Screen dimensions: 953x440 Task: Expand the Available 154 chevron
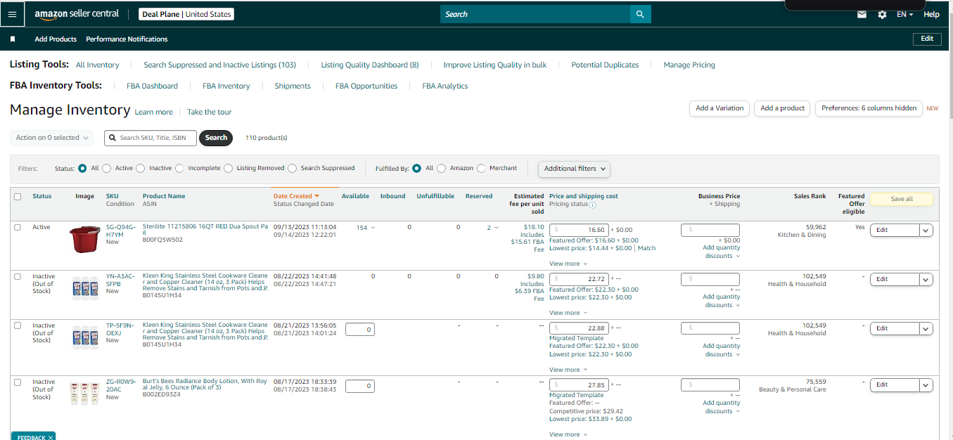click(x=373, y=228)
